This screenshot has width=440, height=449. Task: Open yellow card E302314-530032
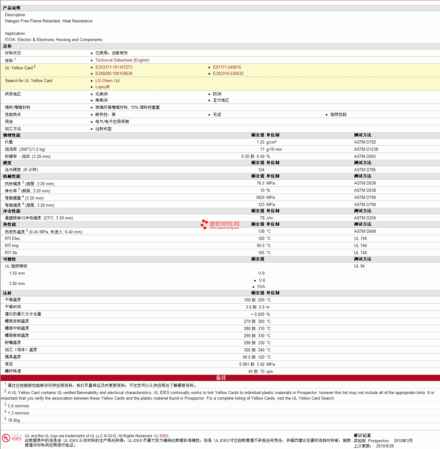point(228,74)
